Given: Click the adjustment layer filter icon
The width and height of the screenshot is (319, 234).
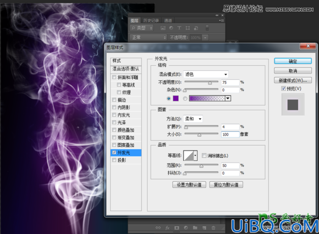Looking at the screenshot, I should coord(171,28).
